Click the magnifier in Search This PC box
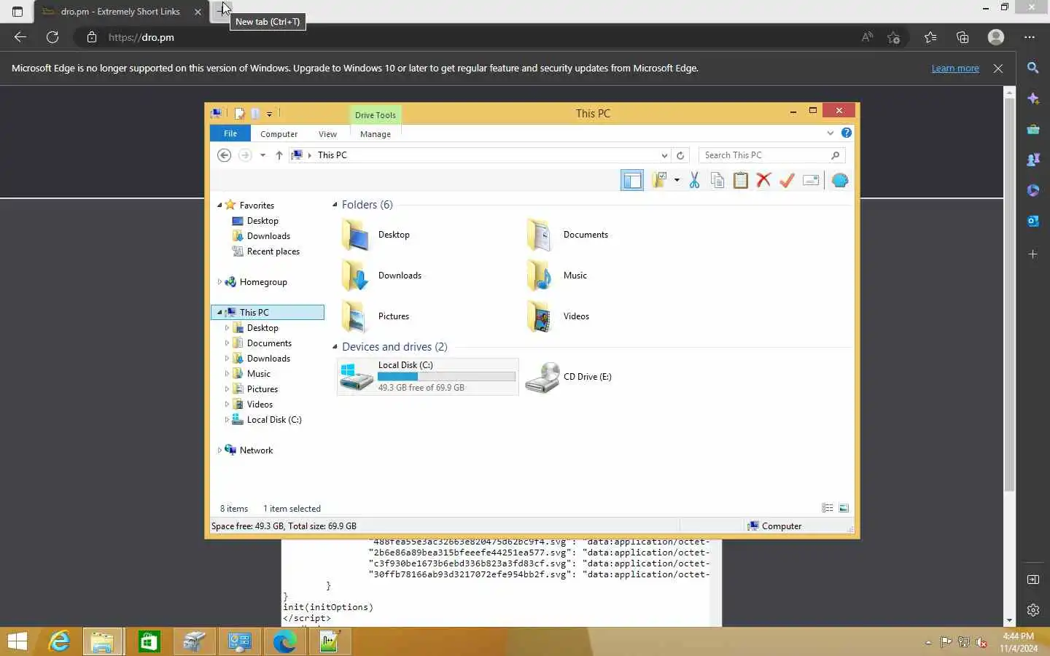Screen dimensions: 1050x656 tap(836, 155)
